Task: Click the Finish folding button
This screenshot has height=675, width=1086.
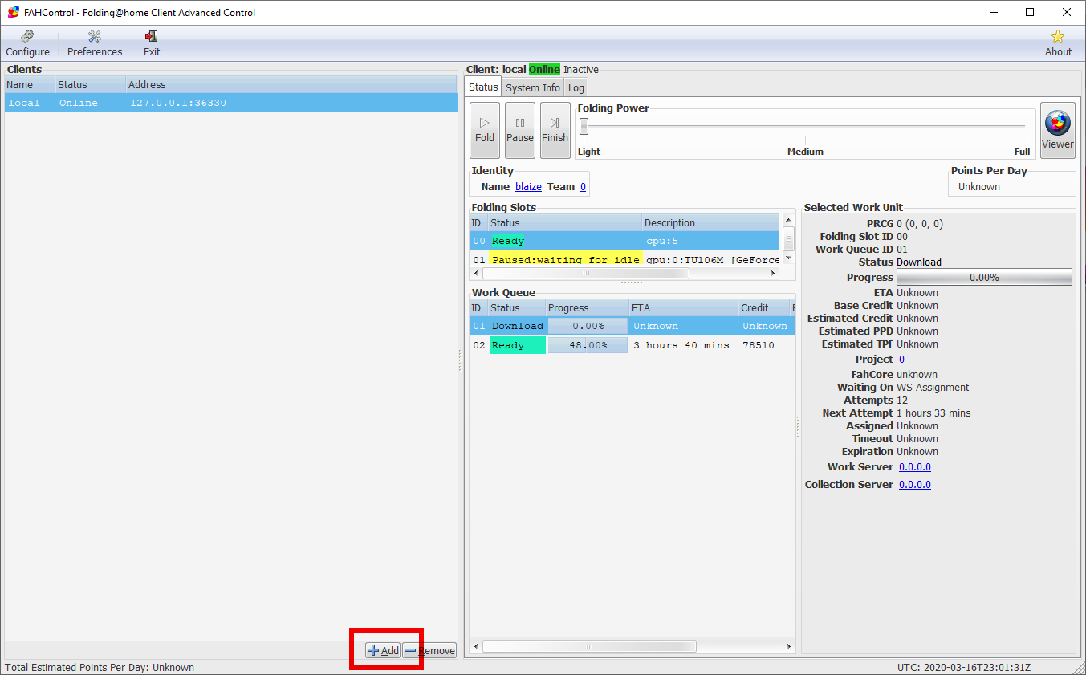Action: 555,130
